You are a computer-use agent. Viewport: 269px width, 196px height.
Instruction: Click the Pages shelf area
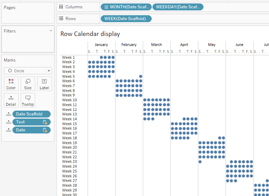click(28, 13)
